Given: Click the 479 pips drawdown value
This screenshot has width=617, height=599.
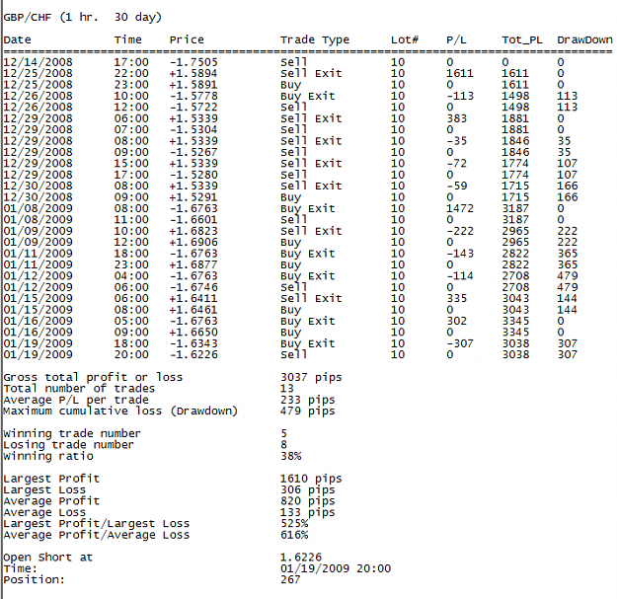Looking at the screenshot, I should coord(308,412).
